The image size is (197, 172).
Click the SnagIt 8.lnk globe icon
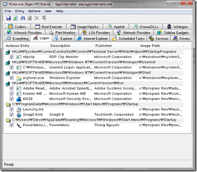pyautogui.click(x=19, y=115)
